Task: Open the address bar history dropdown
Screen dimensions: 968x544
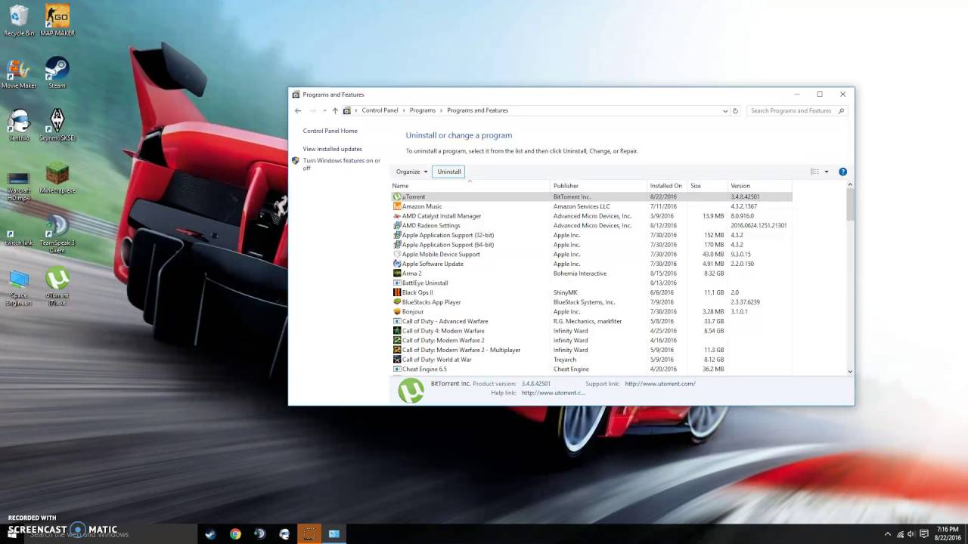Action: click(725, 110)
